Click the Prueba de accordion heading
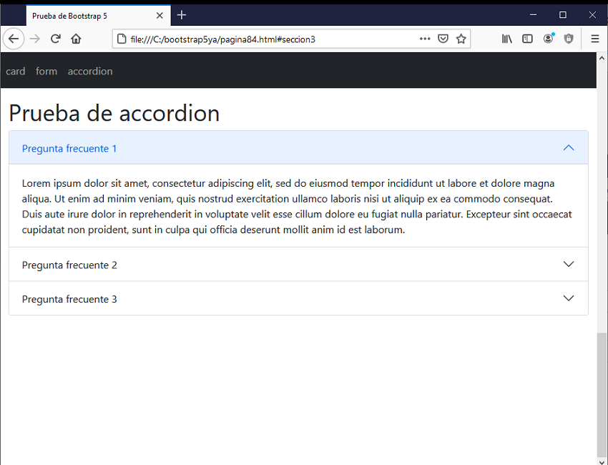The width and height of the screenshot is (608, 465). [x=114, y=113]
